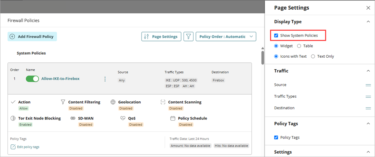Screen dimensions: 375x157
Task: Click the Disabled badge under QoS
Action: point(136,125)
